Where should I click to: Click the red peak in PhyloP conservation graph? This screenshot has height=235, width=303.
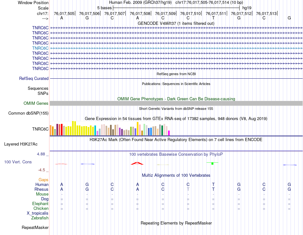point(137,163)
